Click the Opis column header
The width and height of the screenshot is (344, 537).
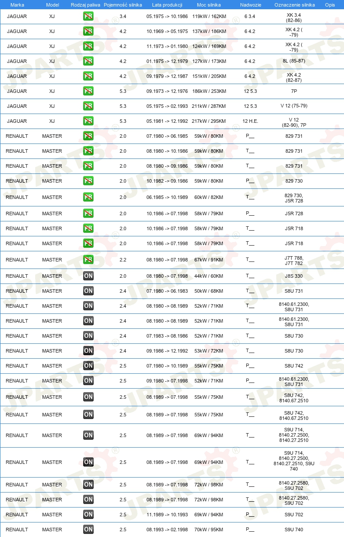(330, 5)
